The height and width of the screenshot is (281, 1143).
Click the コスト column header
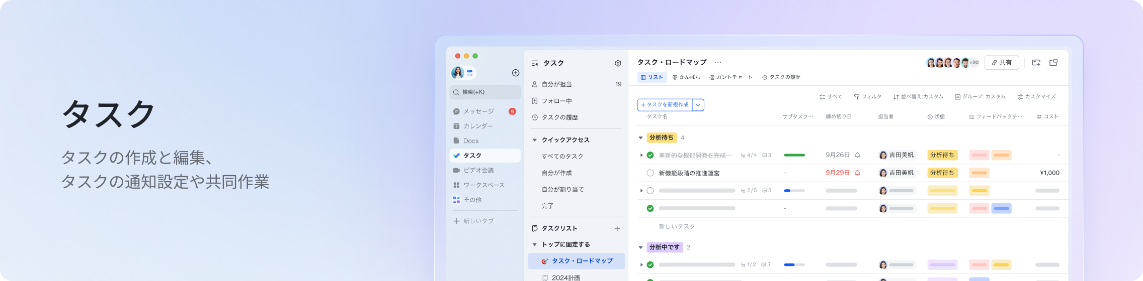pos(1047,117)
